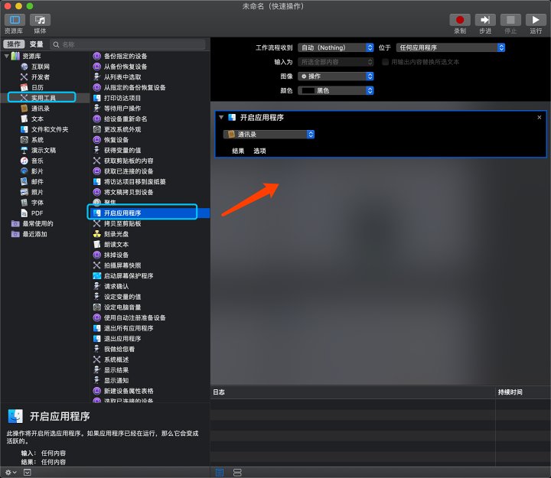Open the 选项 tab of the action
Image resolution: width=551 pixels, height=478 pixels.
(x=259, y=151)
